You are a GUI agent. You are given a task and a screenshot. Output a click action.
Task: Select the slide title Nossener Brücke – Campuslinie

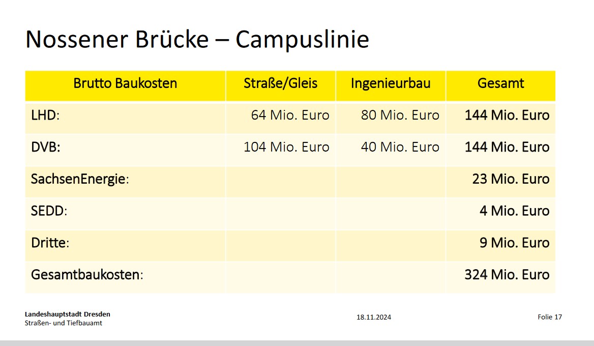(x=197, y=39)
